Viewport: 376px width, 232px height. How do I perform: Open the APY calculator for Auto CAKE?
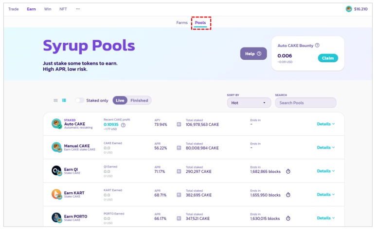179,124
